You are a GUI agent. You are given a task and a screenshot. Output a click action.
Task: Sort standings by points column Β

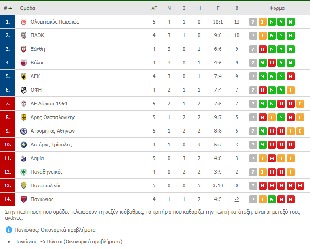237,8
